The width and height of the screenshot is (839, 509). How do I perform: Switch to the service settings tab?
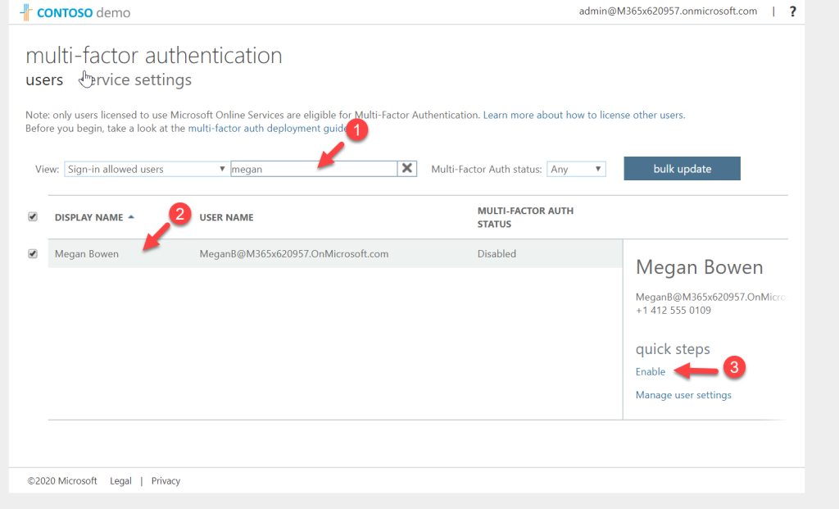click(x=143, y=80)
